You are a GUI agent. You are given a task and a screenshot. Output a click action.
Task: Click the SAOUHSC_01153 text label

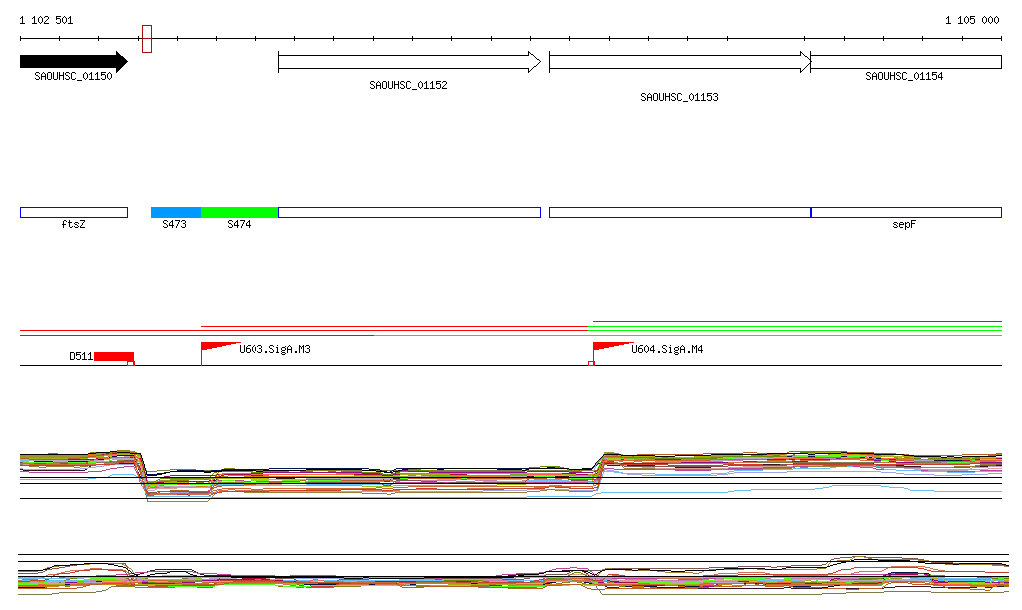click(x=679, y=98)
